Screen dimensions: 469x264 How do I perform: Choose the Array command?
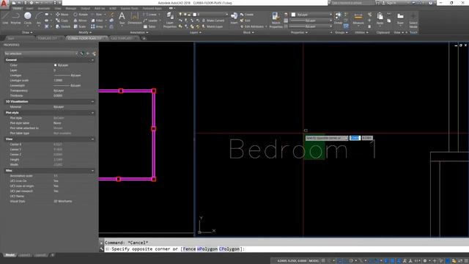coord(97,26)
